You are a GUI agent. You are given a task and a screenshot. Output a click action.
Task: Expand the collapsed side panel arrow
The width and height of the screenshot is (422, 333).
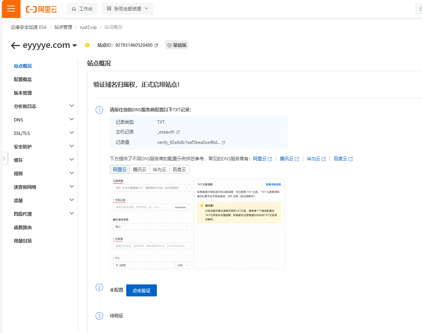(x=4, y=158)
